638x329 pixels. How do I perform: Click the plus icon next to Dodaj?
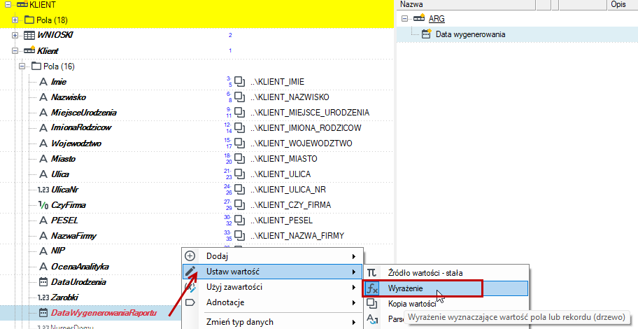pyautogui.click(x=190, y=256)
